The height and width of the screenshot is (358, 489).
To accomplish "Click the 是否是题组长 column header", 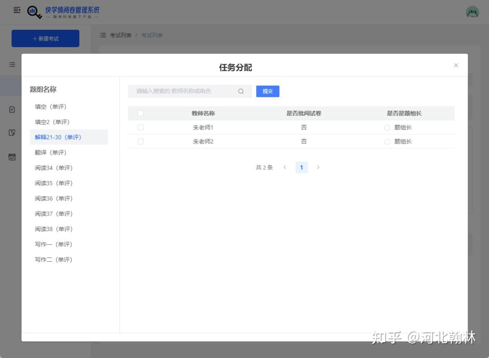I will (404, 114).
